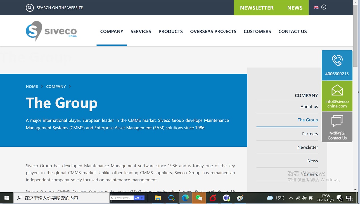Click the weather 15°C taskbar widget

(276, 198)
